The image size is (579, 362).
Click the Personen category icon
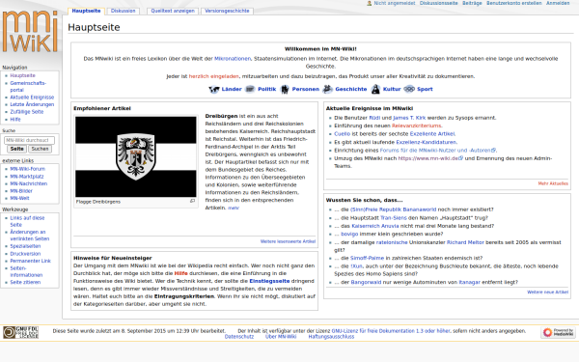pyautogui.click(x=285, y=89)
